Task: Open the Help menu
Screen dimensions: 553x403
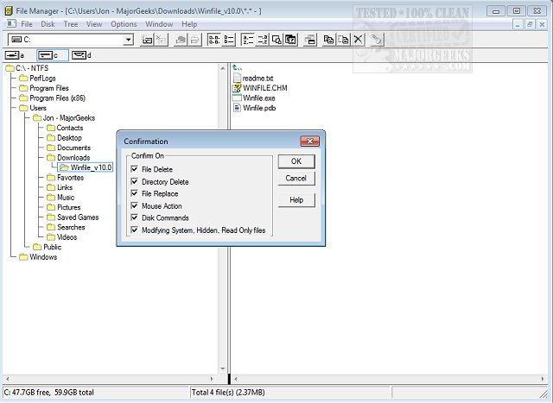Action: point(189,24)
